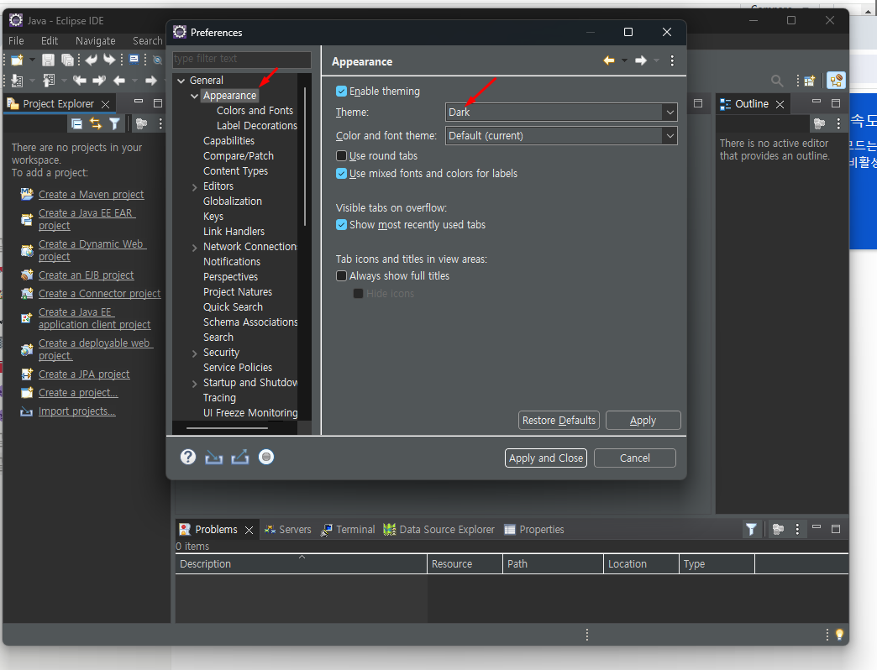Click the Create a Maven project link
Image resolution: width=877 pixels, height=670 pixels.
92,195
